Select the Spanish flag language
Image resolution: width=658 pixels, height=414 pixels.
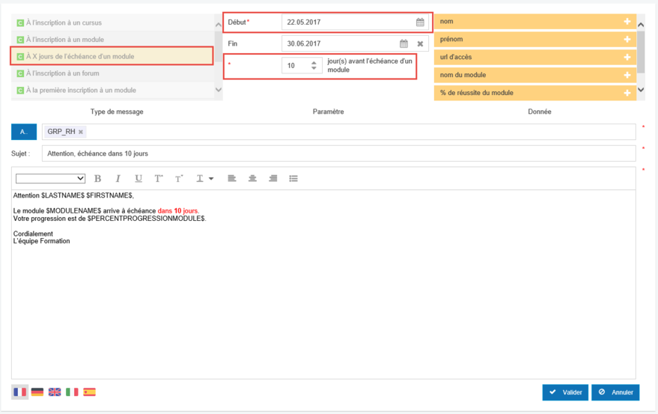pyautogui.click(x=89, y=392)
